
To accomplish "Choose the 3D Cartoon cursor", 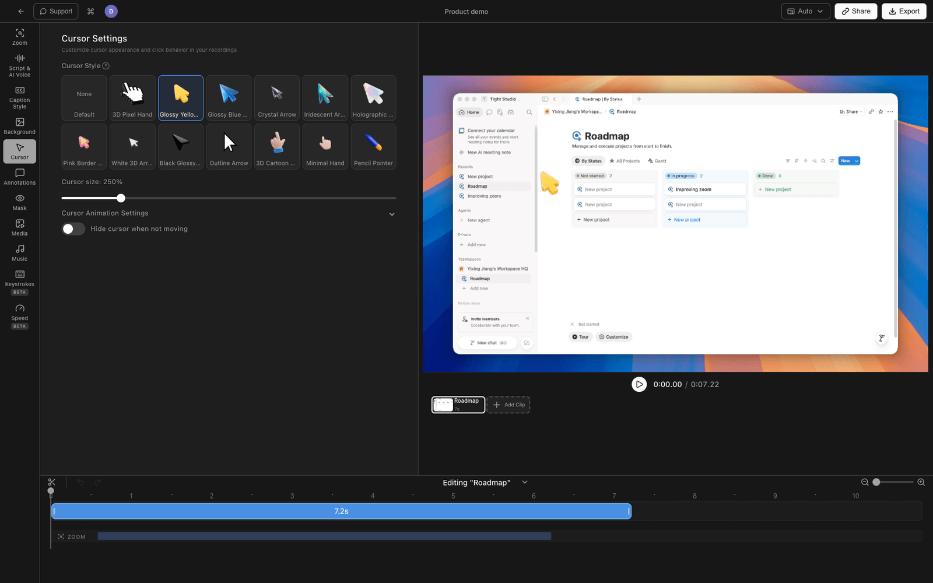I will pyautogui.click(x=277, y=146).
